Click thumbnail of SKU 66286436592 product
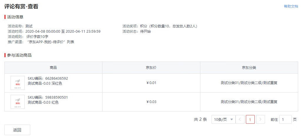Screen dimensions: 302x136 click(x=18, y=83)
